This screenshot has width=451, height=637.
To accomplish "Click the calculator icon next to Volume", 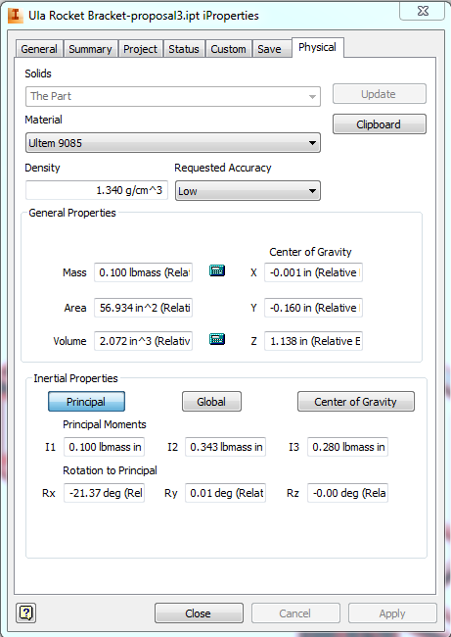I will [x=217, y=339].
